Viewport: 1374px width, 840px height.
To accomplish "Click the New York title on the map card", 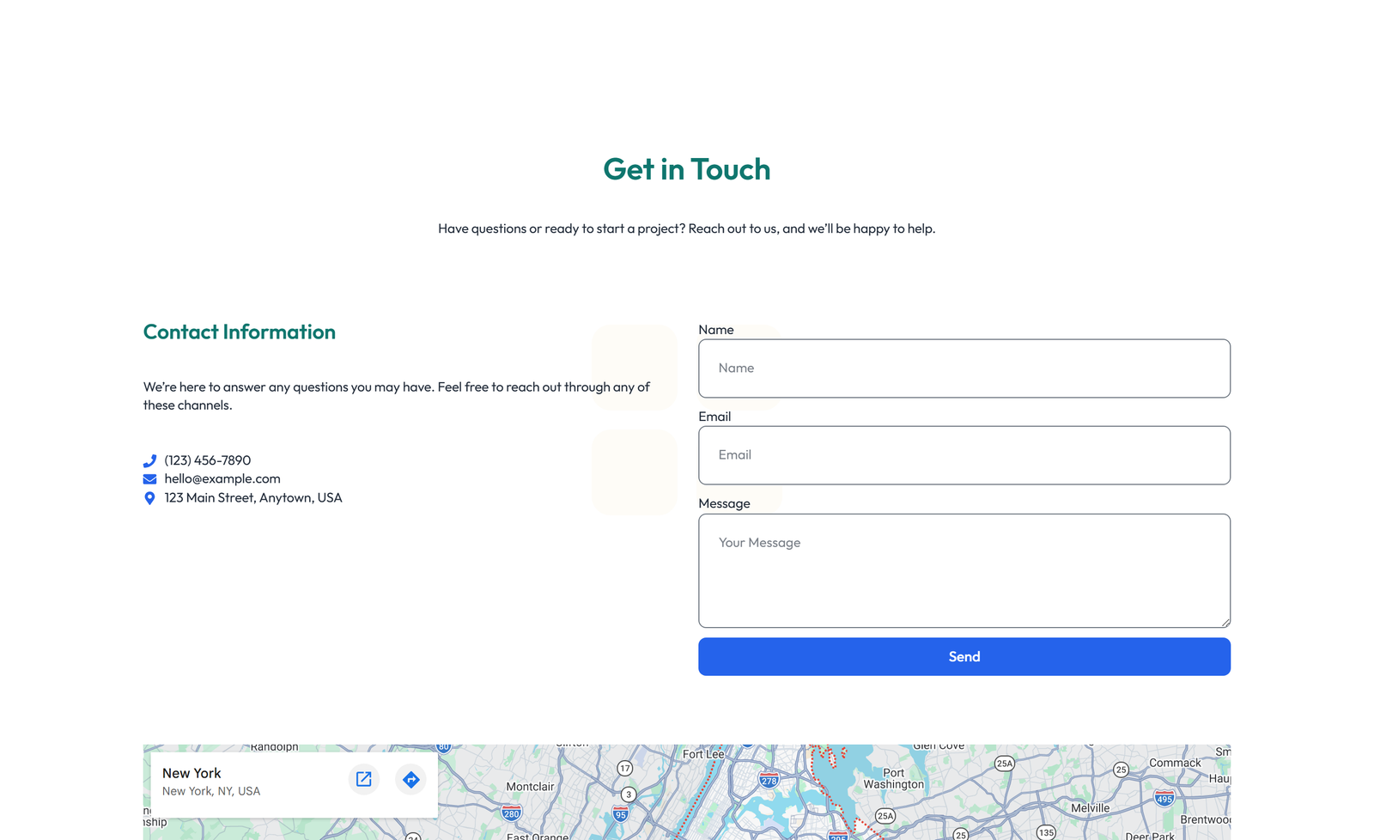I will 192,773.
